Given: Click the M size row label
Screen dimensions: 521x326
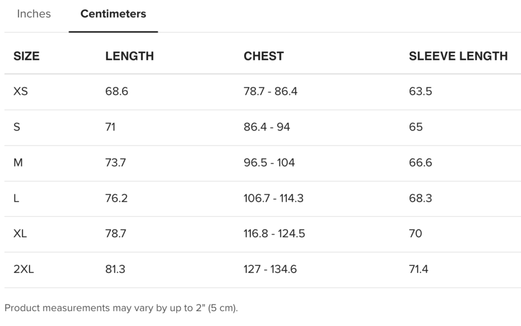Looking at the screenshot, I should [x=18, y=163].
